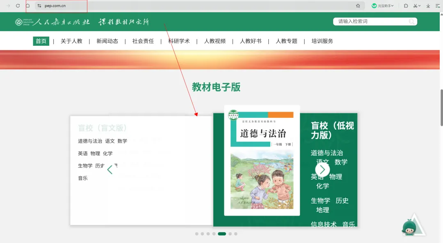Image resolution: width=443 pixels, height=243 pixels.
Task: Open 道德与法治 in the 低视力版 card
Action: (327, 153)
